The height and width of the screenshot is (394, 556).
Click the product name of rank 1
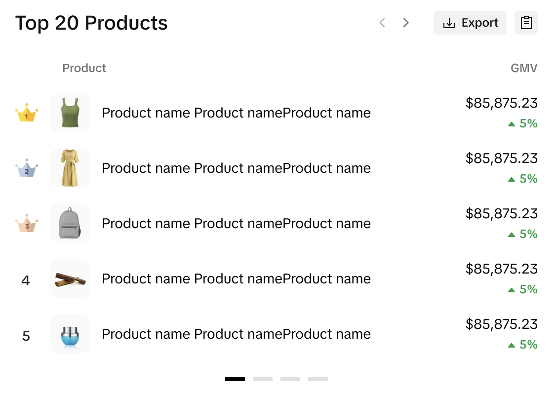click(236, 113)
